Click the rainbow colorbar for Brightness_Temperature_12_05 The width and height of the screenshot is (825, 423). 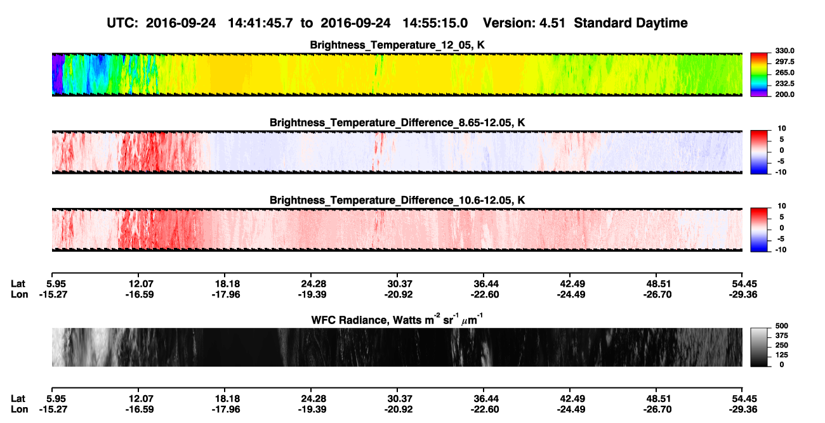click(759, 74)
